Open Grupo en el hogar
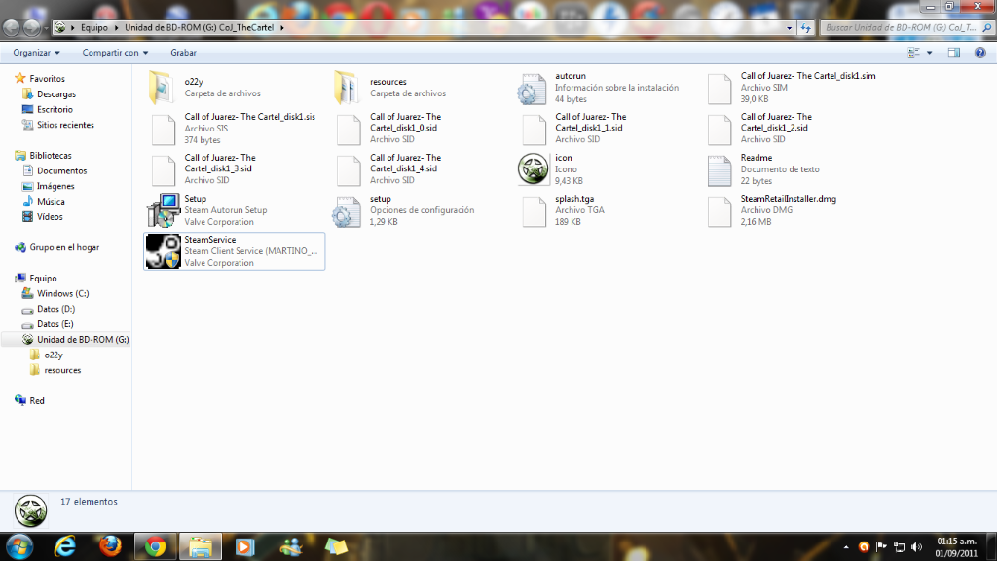 coord(64,247)
